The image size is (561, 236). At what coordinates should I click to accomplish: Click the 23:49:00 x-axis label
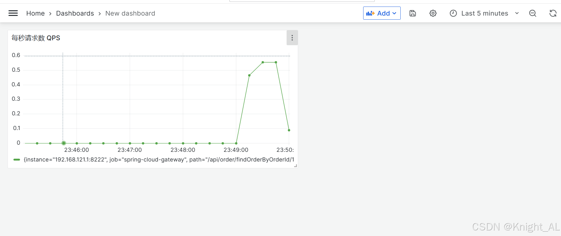coord(236,150)
